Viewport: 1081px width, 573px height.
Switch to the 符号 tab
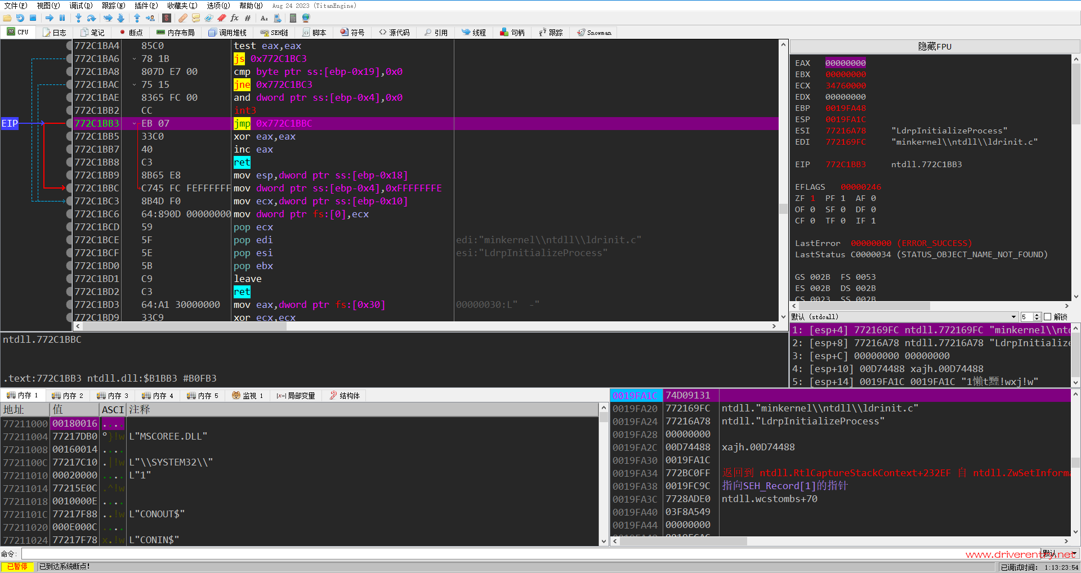pyautogui.click(x=352, y=33)
